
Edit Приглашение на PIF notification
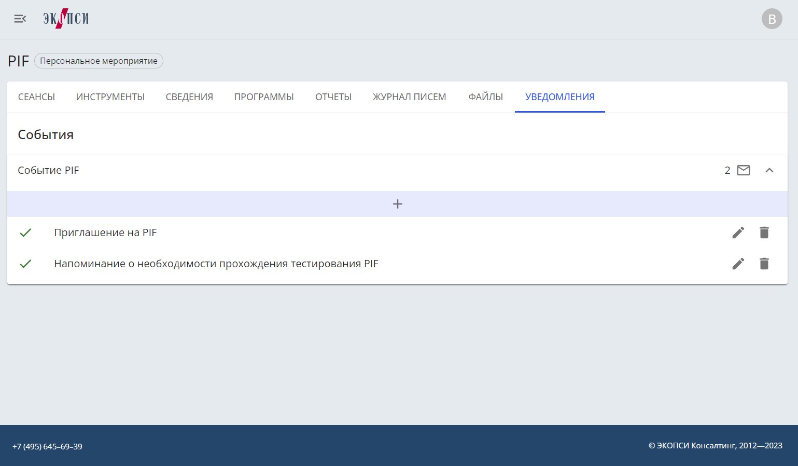tap(738, 232)
